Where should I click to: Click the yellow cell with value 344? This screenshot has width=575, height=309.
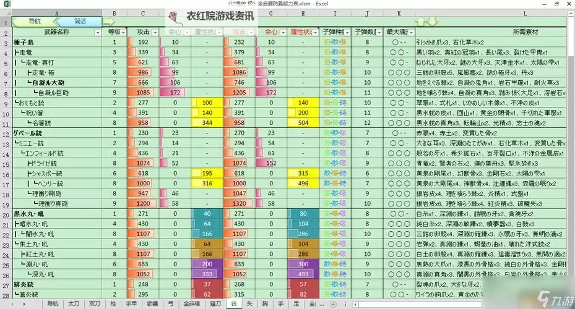pyautogui.click(x=207, y=123)
